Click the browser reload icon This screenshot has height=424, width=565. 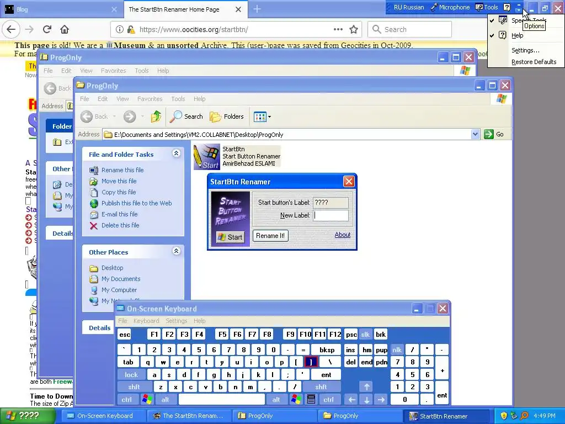pos(47,29)
